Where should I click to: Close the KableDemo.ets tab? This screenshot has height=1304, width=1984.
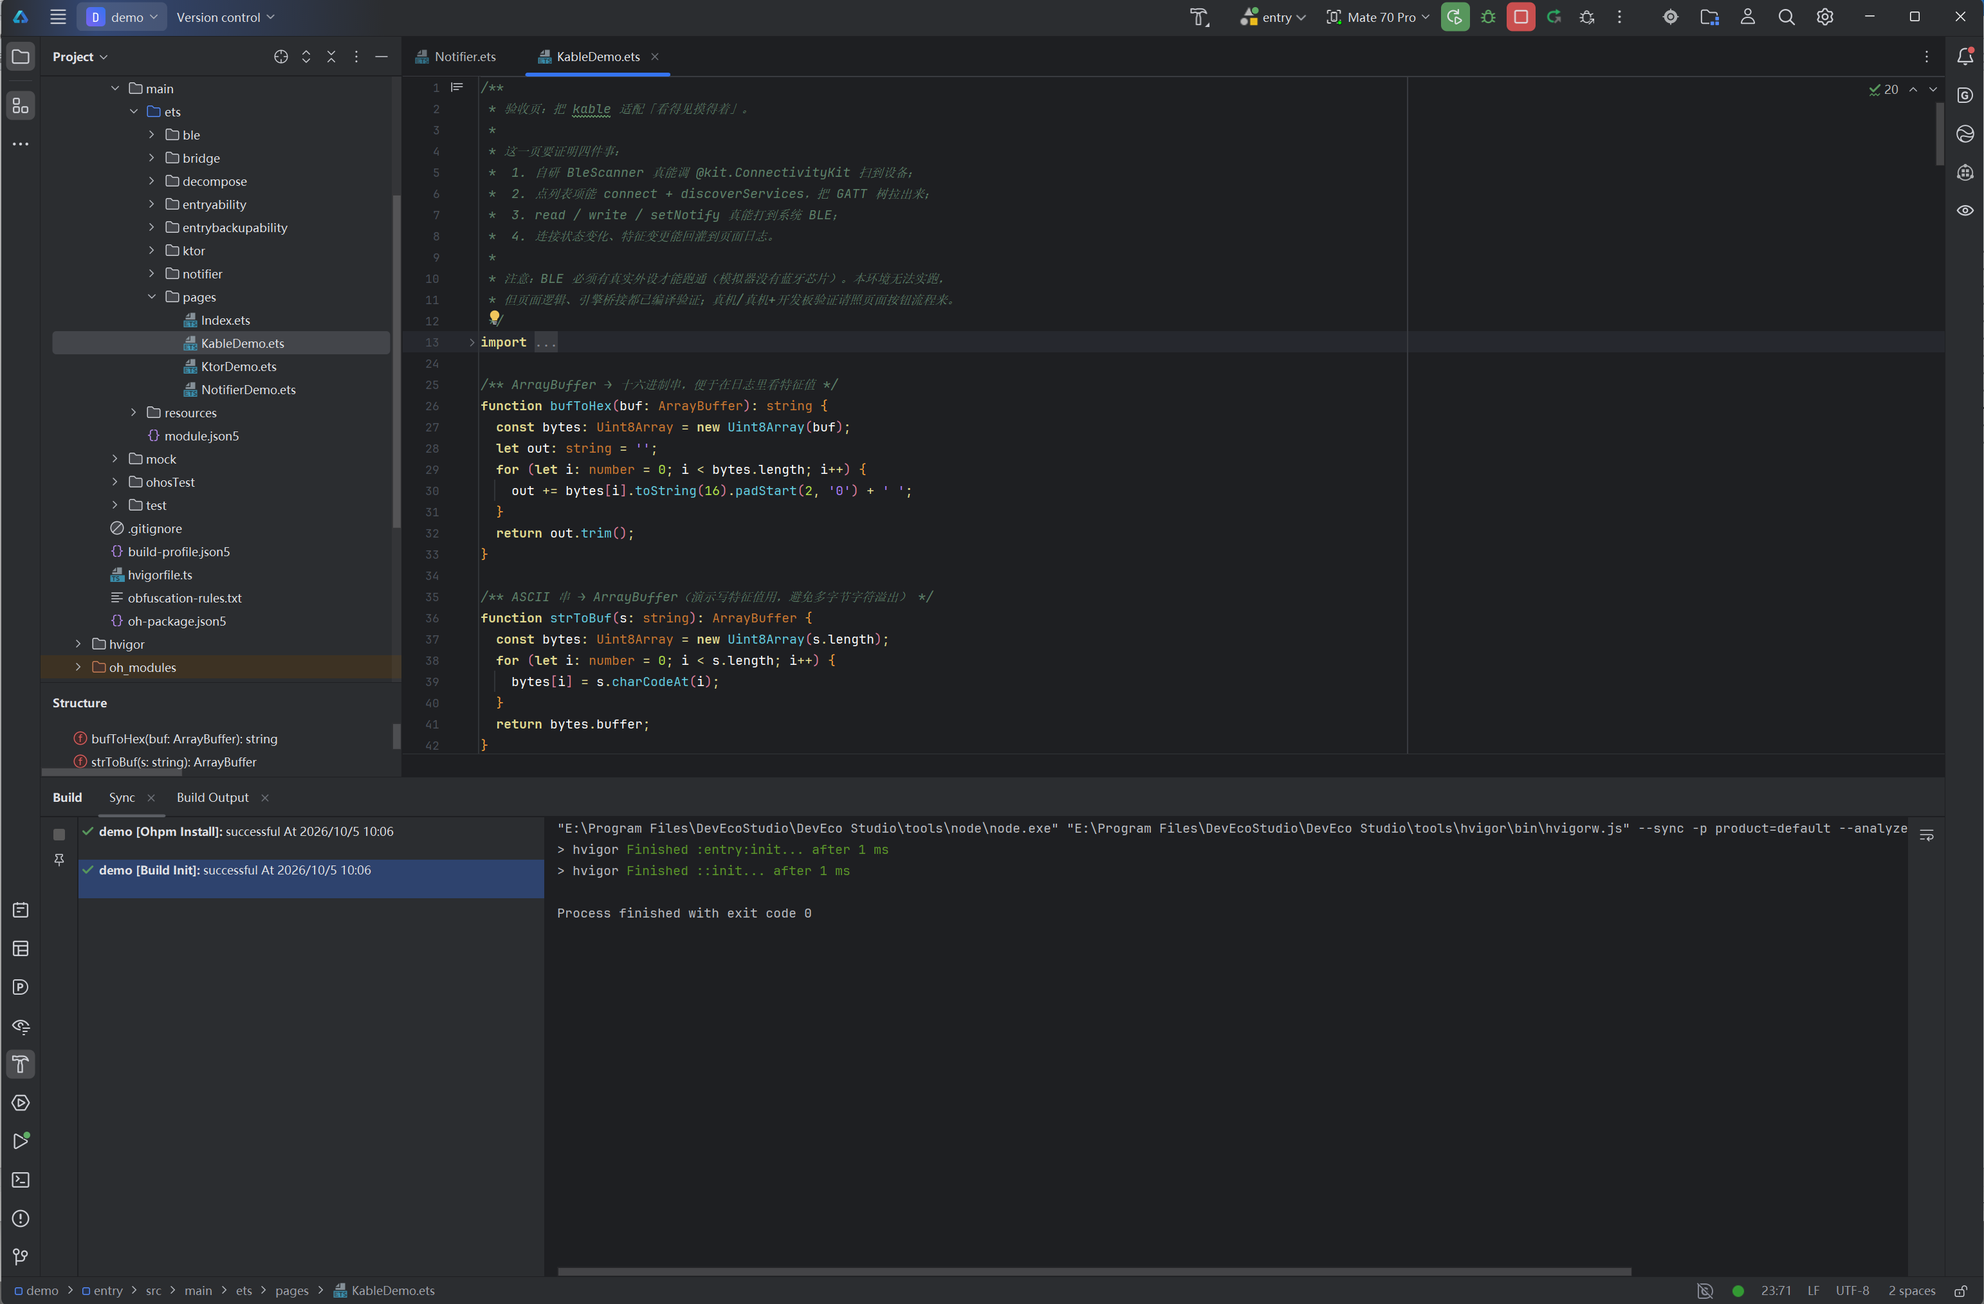pyautogui.click(x=654, y=57)
